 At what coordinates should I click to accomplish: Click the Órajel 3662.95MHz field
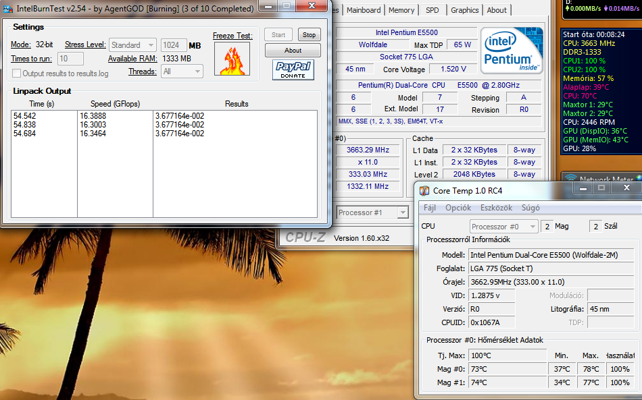click(x=551, y=282)
